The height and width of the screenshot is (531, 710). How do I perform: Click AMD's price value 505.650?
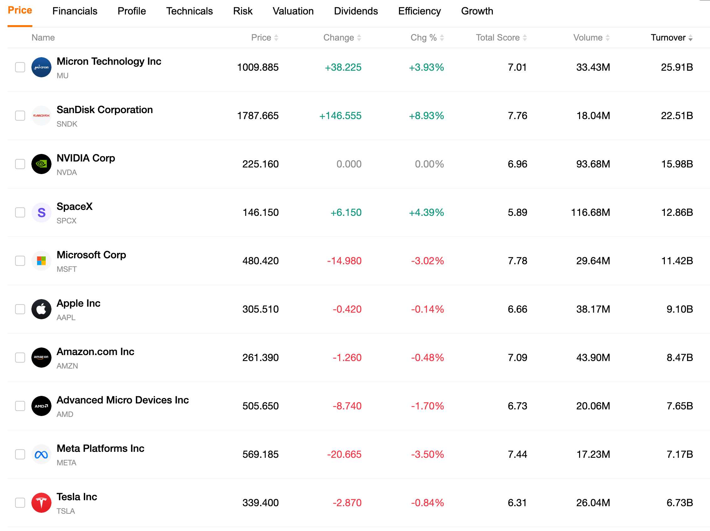pyautogui.click(x=261, y=406)
